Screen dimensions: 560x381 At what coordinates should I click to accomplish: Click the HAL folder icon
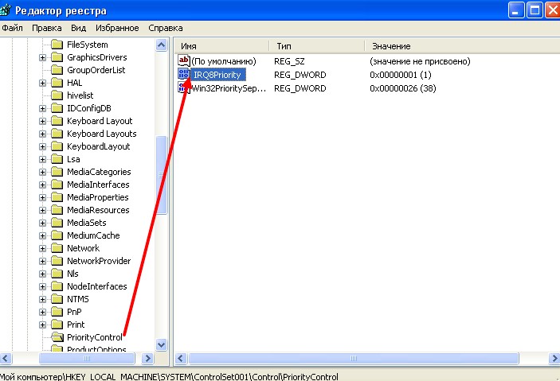point(57,83)
